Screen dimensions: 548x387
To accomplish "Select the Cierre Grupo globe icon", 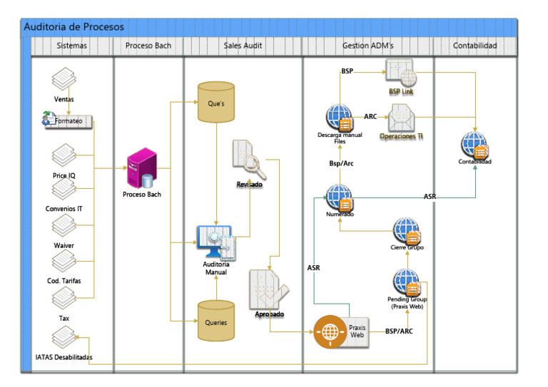I will 407,230.
